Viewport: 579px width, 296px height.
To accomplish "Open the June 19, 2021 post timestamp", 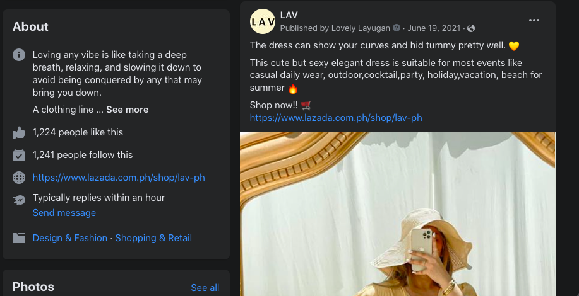I will click(434, 28).
